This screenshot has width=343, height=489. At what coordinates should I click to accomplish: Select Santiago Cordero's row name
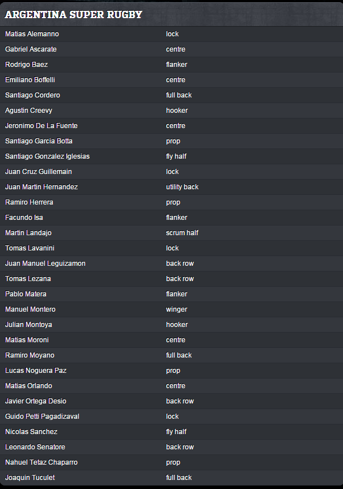click(x=32, y=95)
